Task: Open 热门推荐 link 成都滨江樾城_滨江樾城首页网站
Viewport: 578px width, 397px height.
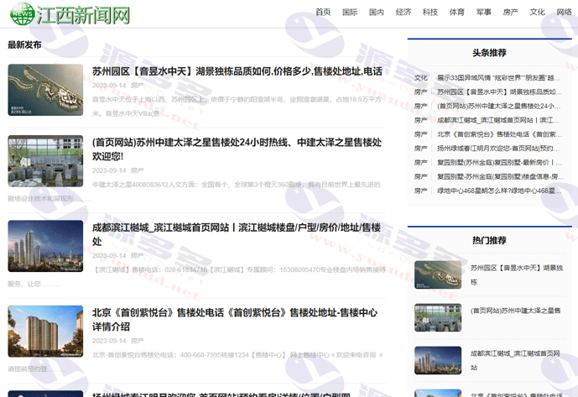Action: 515,360
